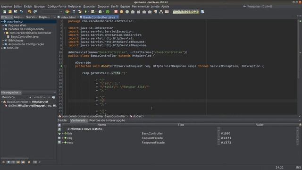This screenshot has width=302, height=170.
Task: Collapse the ajax-basico project node
Action: click(2, 22)
